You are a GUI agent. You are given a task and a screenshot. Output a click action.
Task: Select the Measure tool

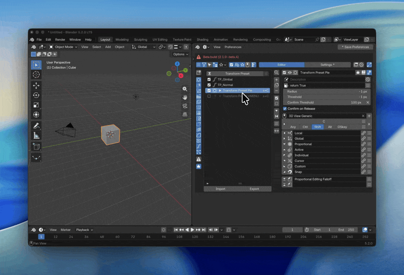pos(36,135)
